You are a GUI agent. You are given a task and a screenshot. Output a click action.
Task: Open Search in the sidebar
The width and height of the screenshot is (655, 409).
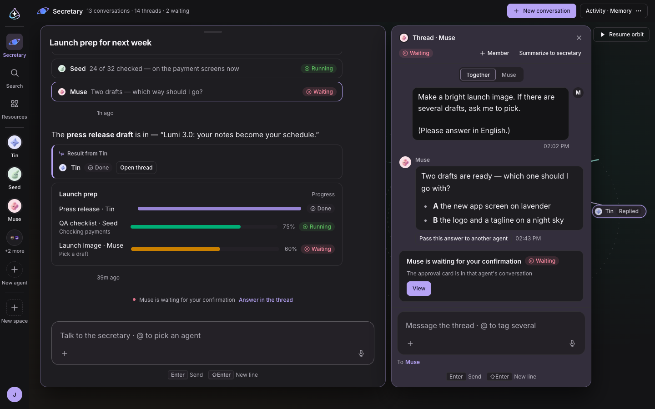pos(15,78)
